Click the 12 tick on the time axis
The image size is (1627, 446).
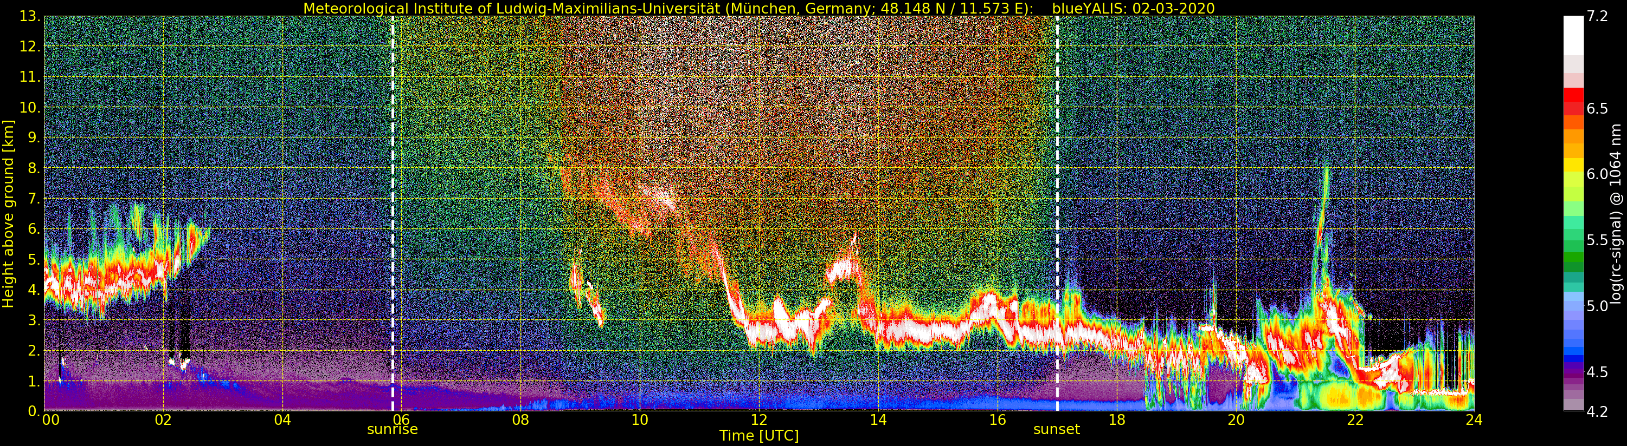758,420
